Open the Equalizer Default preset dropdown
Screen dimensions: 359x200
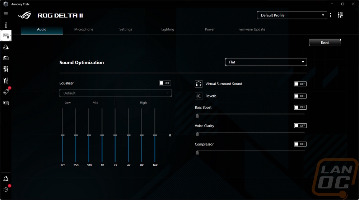[x=115, y=93]
